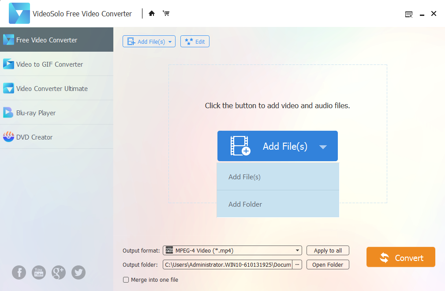
Task: Select Free Video Converter in sidebar
Action: pyautogui.click(x=57, y=39)
